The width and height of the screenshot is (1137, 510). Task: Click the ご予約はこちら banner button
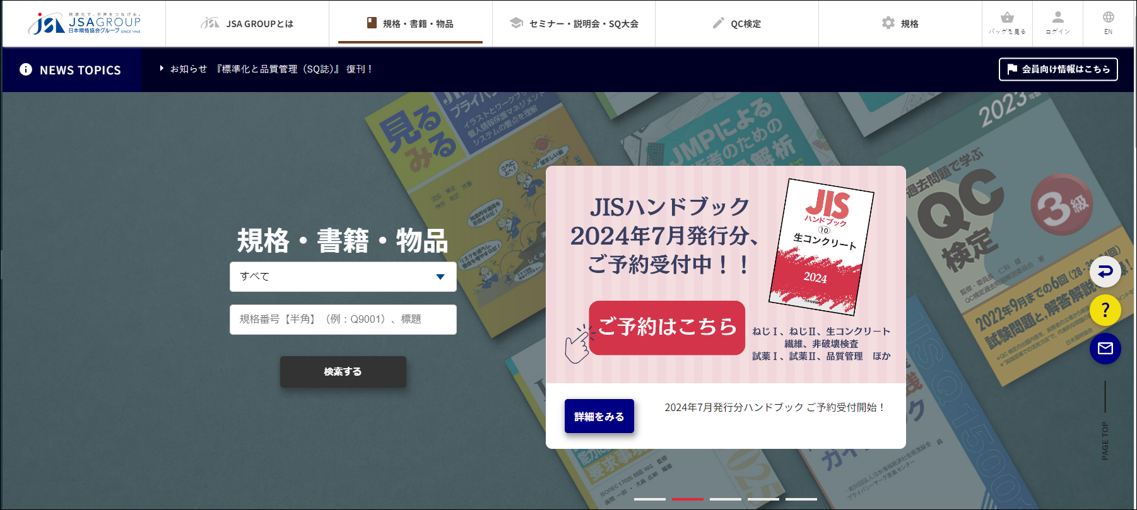(x=667, y=327)
